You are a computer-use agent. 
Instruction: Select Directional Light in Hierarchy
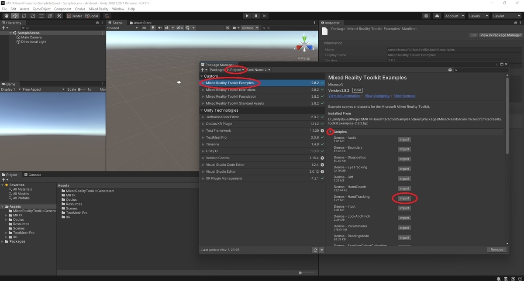[x=31, y=42]
